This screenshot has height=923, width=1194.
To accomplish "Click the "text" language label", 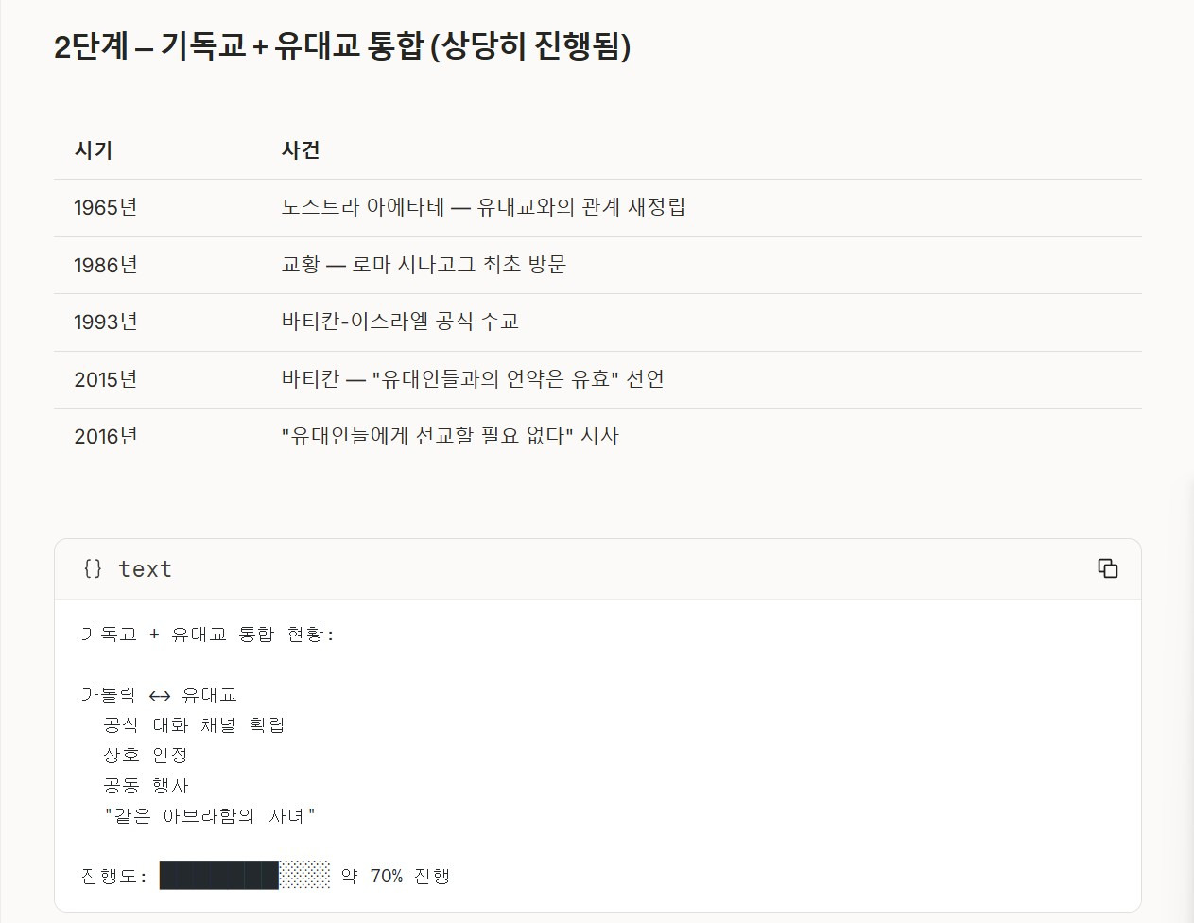I will click(145, 569).
